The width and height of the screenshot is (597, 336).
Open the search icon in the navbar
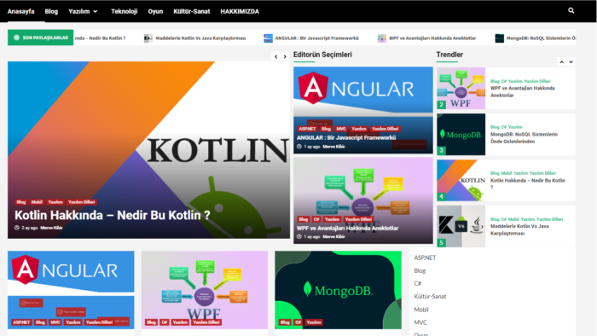[x=571, y=10]
